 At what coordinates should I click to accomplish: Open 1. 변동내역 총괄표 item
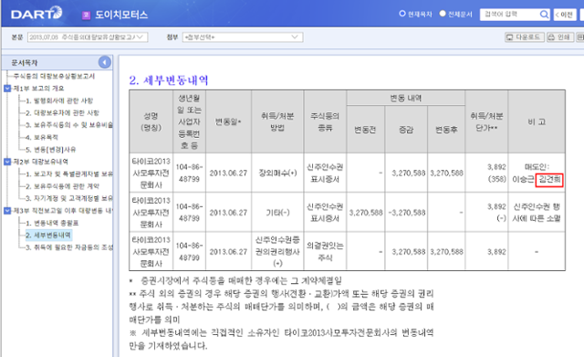[52, 223]
